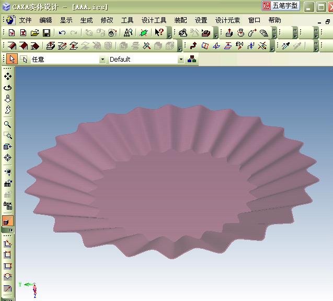Expand the Default configuration dropdown

(181, 60)
